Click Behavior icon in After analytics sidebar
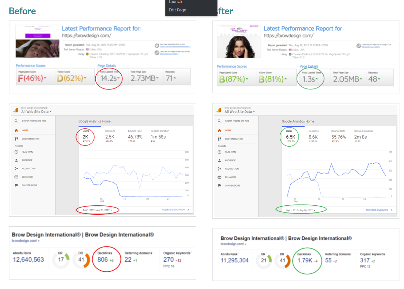This screenshot has height=289, width=404. pyautogui.click(x=219, y=177)
